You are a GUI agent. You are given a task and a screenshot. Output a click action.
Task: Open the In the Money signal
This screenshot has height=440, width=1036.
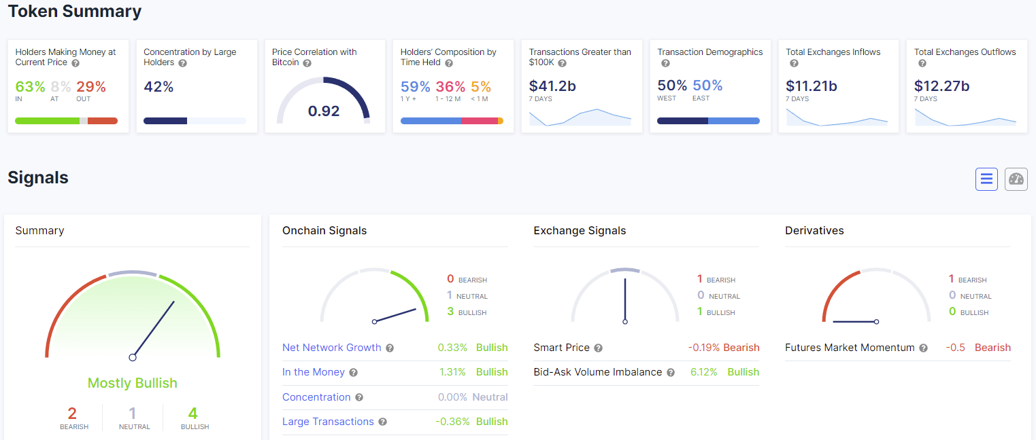coord(314,372)
